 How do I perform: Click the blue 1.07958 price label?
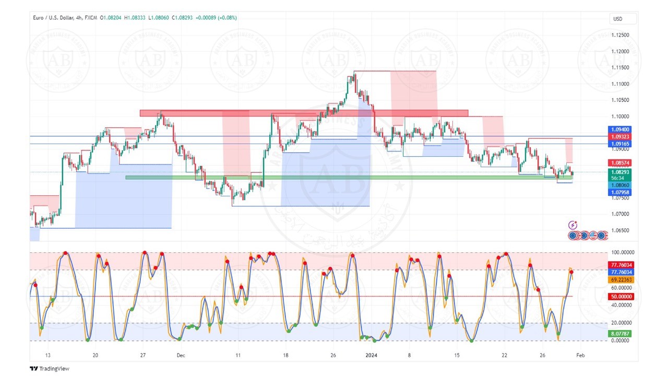click(x=619, y=193)
